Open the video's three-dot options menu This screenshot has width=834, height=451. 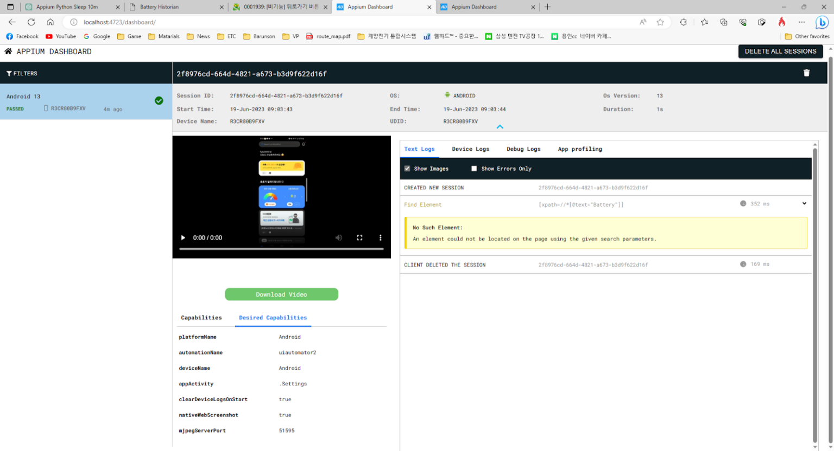[x=380, y=238]
